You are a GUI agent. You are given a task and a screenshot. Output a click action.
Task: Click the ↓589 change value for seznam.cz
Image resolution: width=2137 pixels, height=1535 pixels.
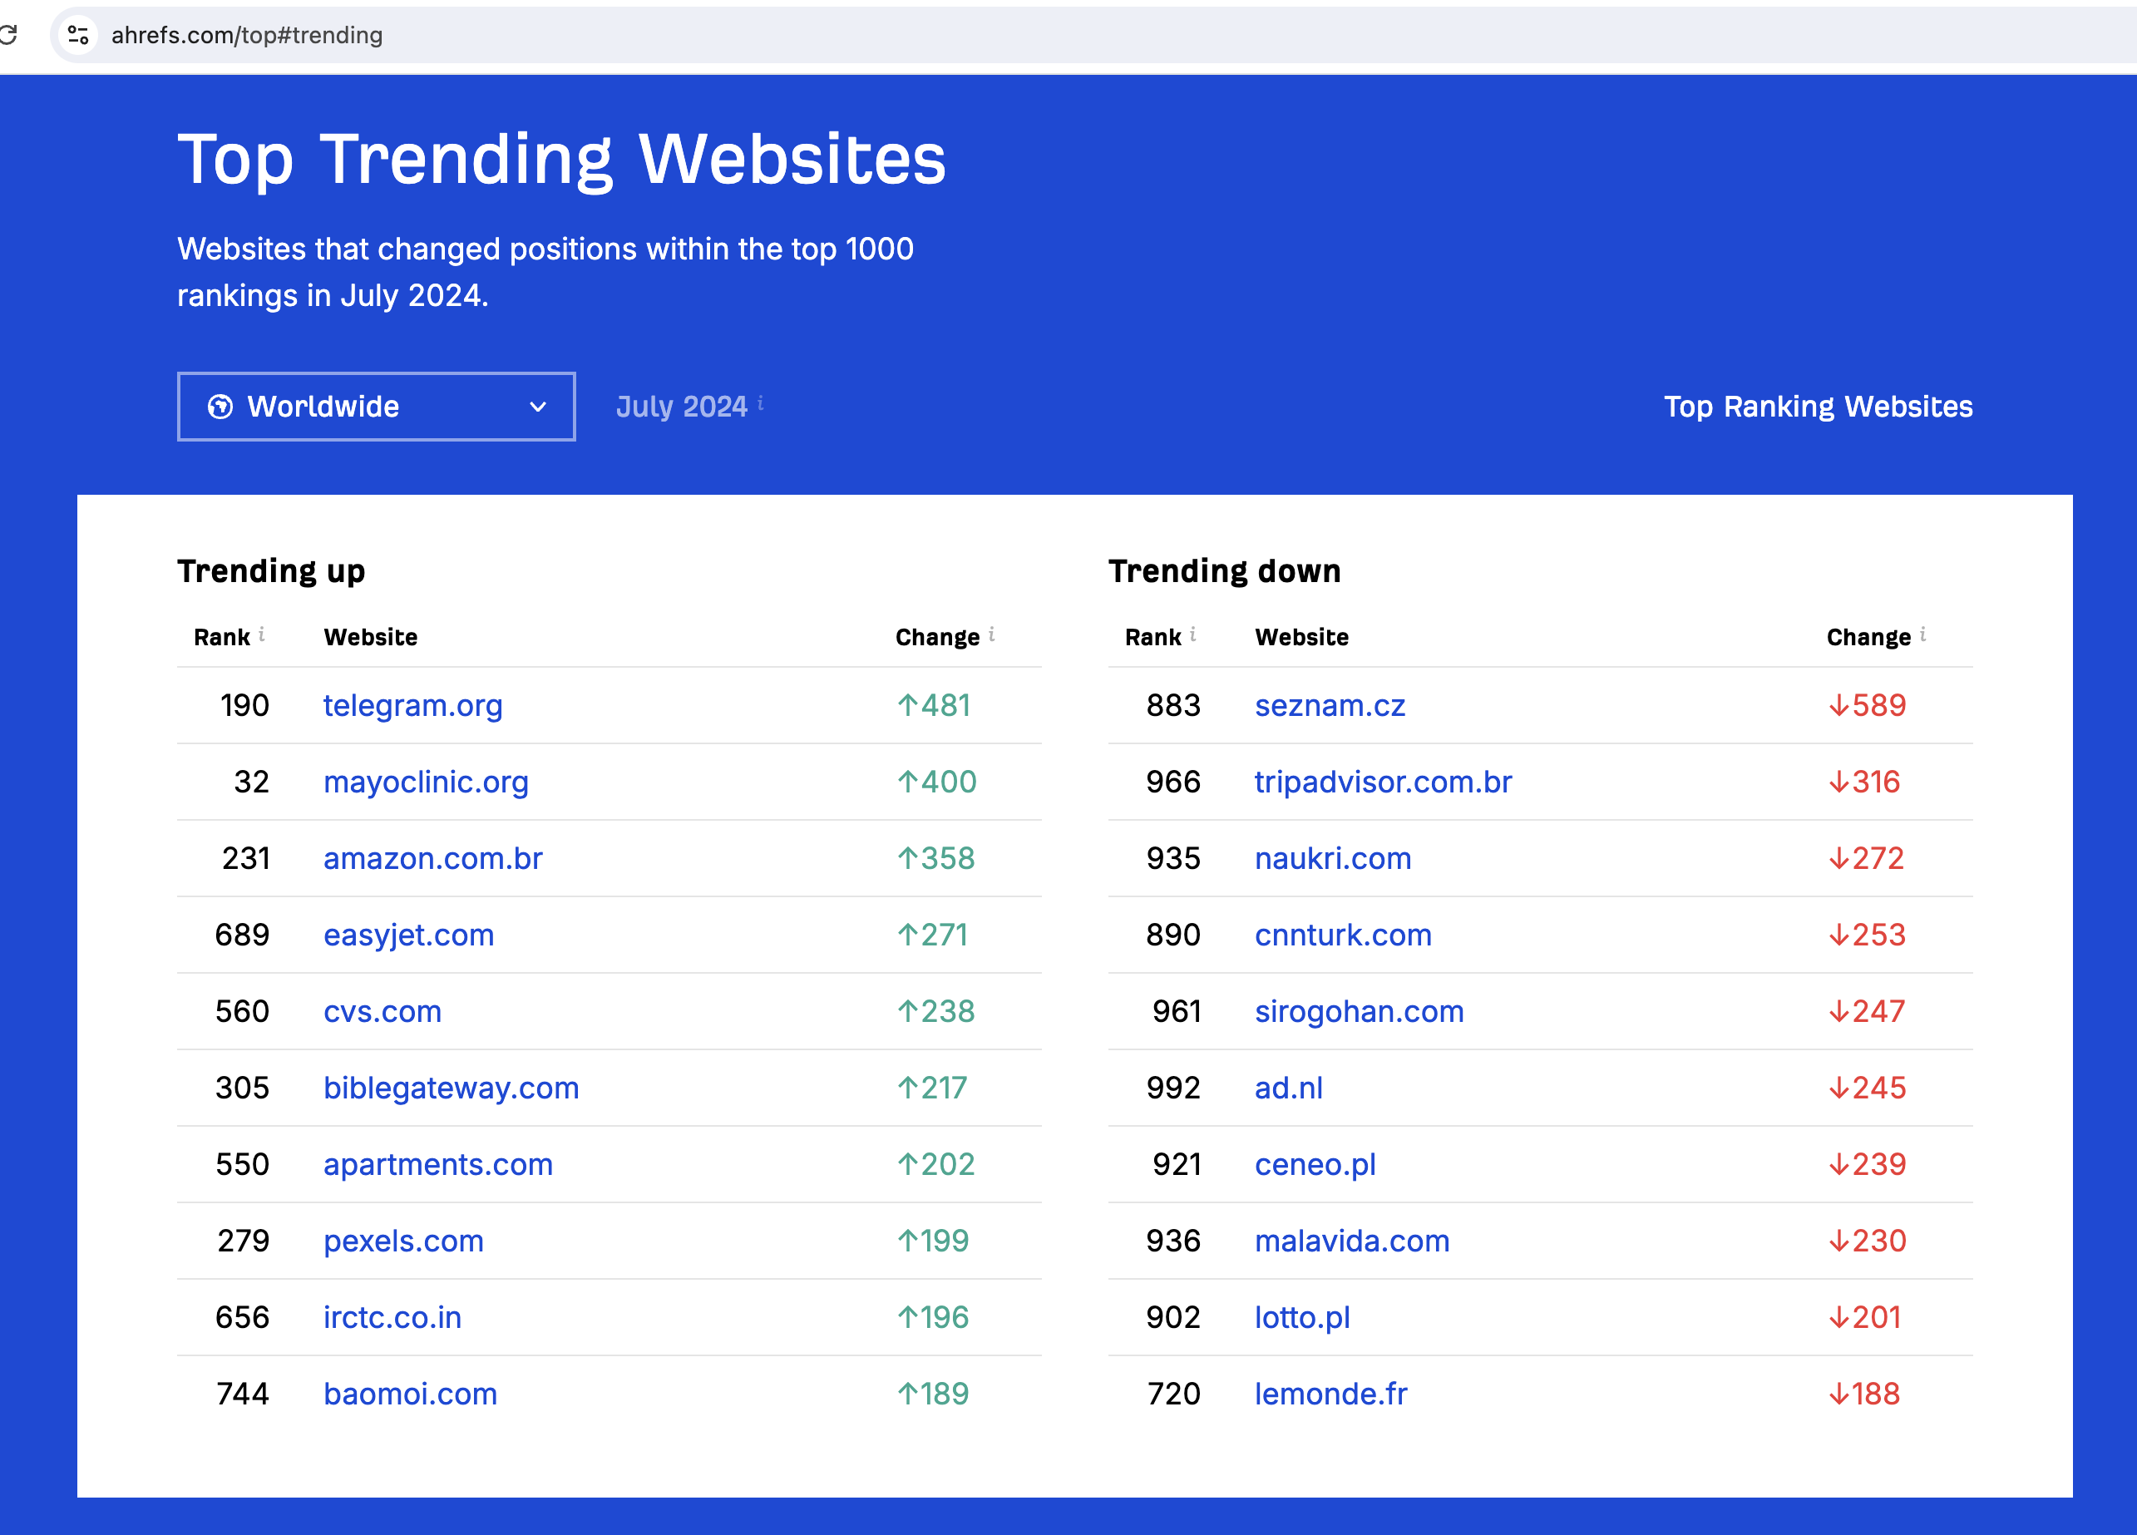[1867, 705]
